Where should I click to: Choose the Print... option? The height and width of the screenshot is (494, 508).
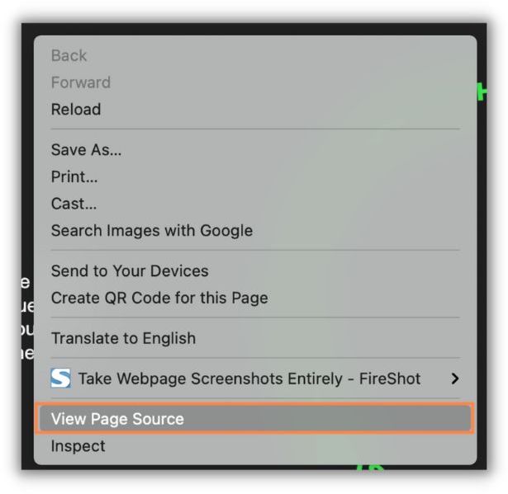tap(74, 177)
